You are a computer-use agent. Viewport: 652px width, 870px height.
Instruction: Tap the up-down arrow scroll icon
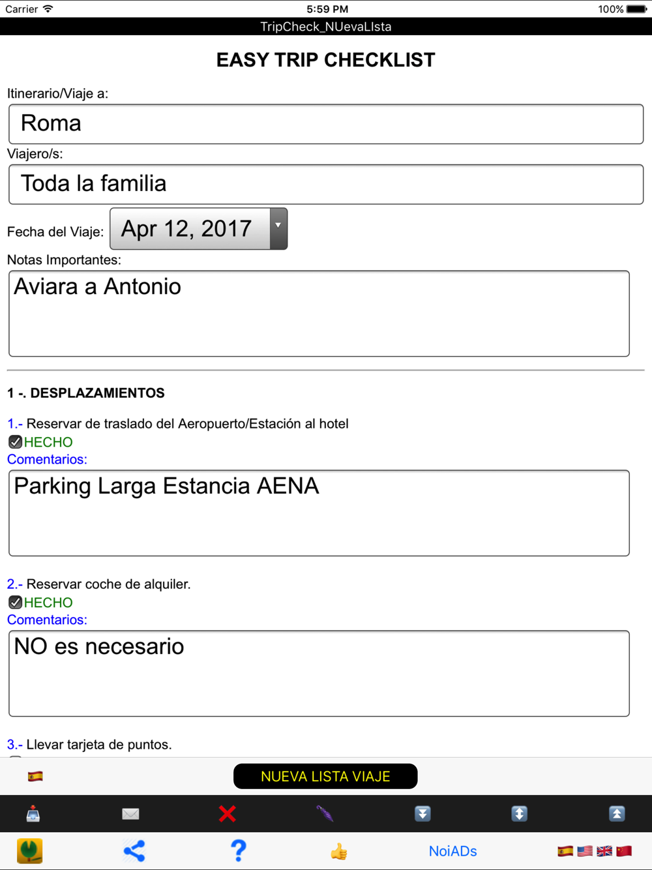pos(520,814)
